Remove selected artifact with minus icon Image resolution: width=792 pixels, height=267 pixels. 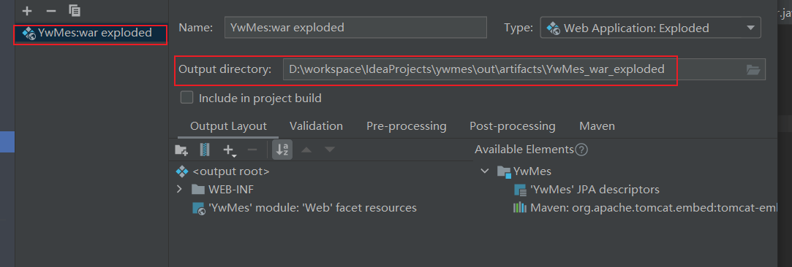(x=51, y=11)
